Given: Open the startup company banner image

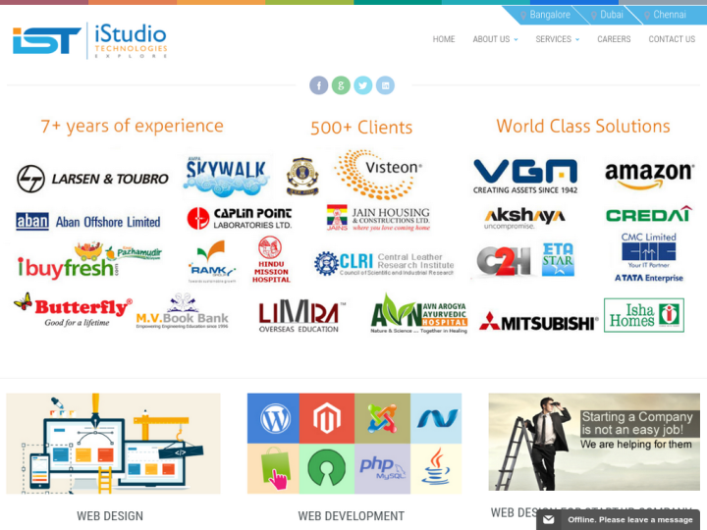Looking at the screenshot, I should coord(594,442).
